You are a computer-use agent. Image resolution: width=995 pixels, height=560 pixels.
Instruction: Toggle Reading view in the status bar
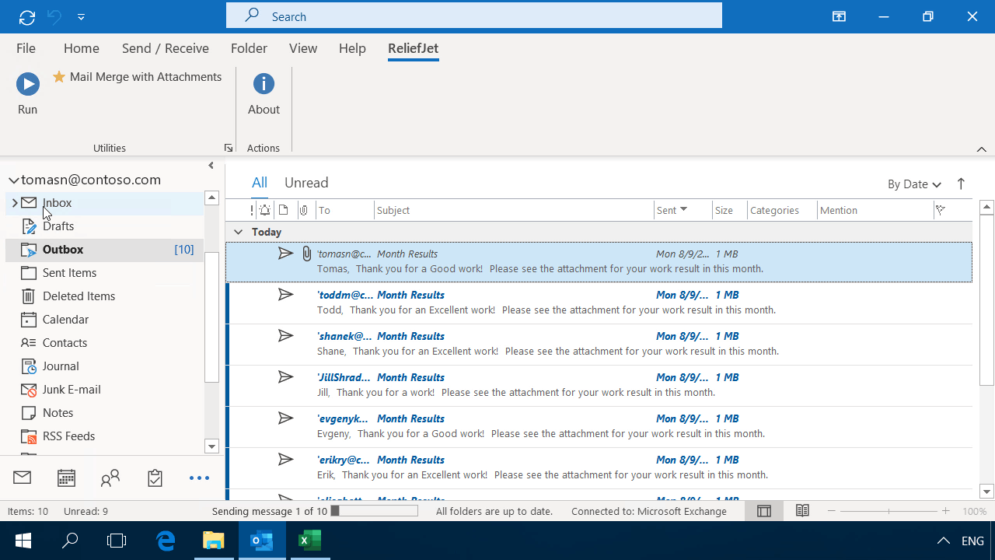coord(802,511)
